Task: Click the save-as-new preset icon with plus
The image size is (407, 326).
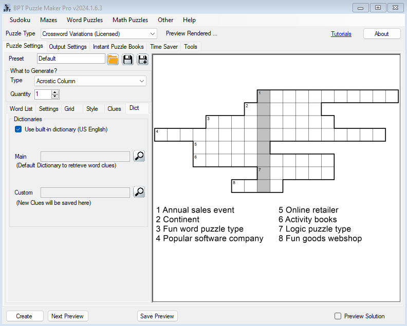Action: click(x=142, y=59)
